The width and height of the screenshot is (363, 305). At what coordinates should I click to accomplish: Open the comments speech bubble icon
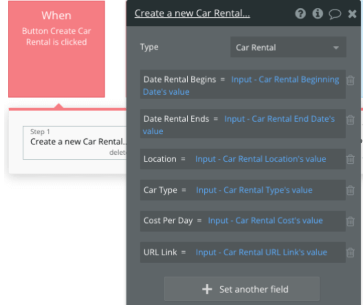pyautogui.click(x=336, y=14)
